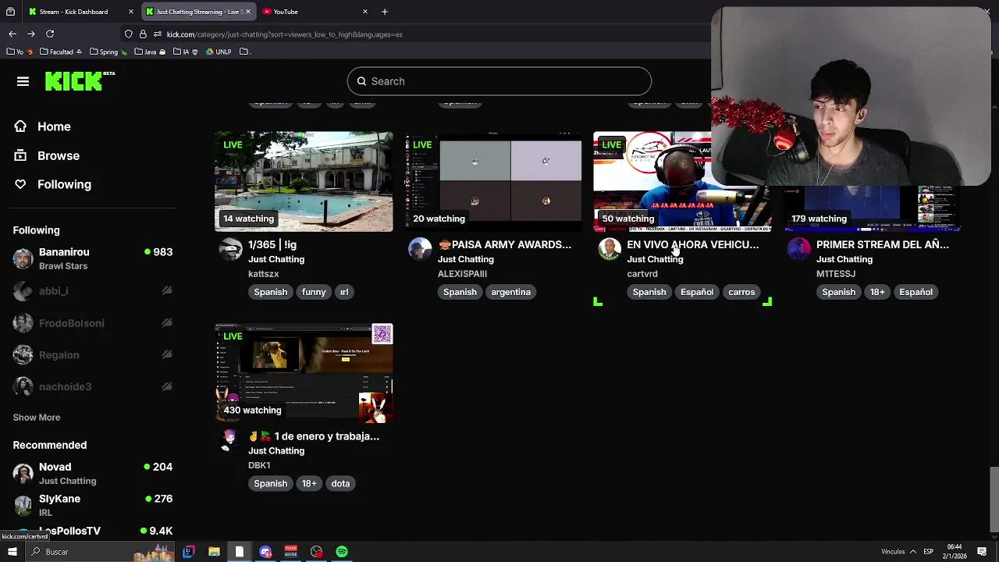The width and height of the screenshot is (999, 562).
Task: Open FrodoBolsoni in Following list
Action: pos(92,322)
